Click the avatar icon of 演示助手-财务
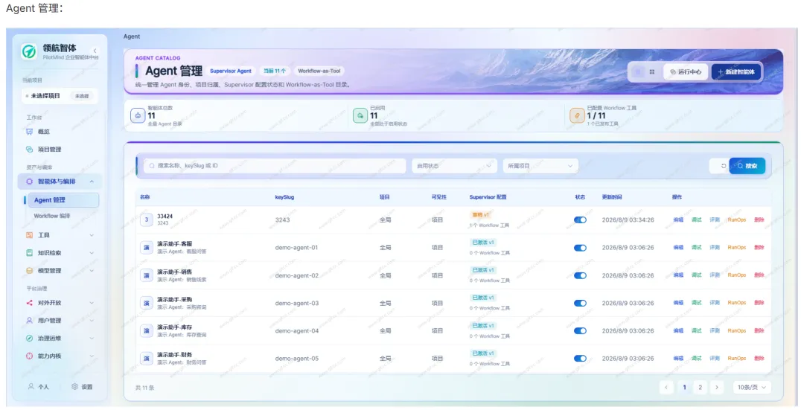Image resolution: width=804 pixels, height=410 pixels. (x=146, y=358)
